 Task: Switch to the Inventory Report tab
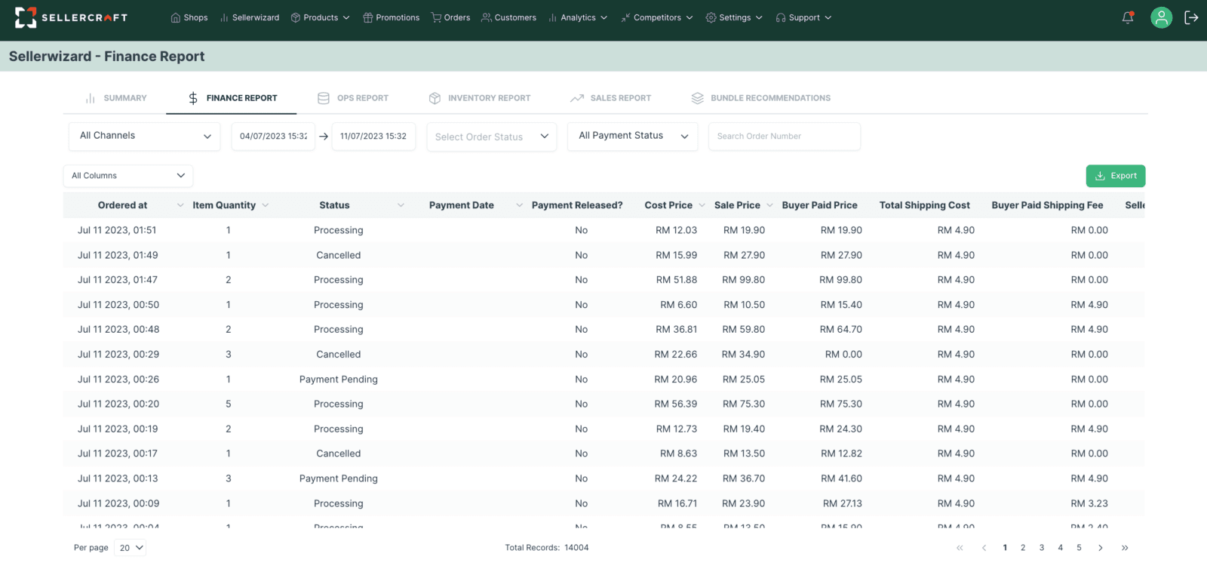480,98
